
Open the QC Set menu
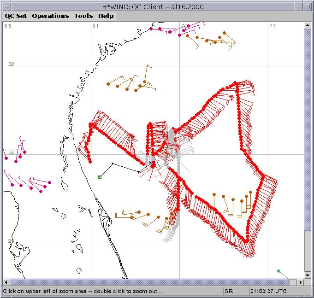(x=16, y=16)
